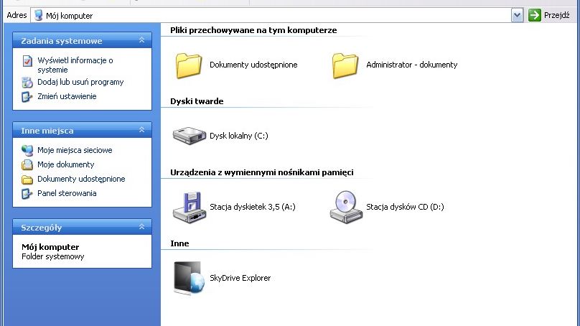Screen dimensions: 580x326
Task: Click the Moje dokumenty icon
Action: coord(27,164)
